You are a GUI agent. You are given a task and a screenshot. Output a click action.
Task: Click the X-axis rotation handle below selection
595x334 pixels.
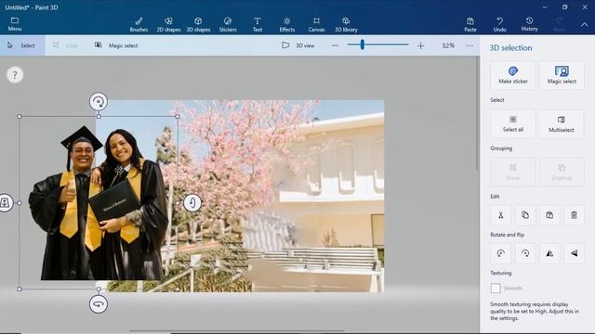coord(99,304)
